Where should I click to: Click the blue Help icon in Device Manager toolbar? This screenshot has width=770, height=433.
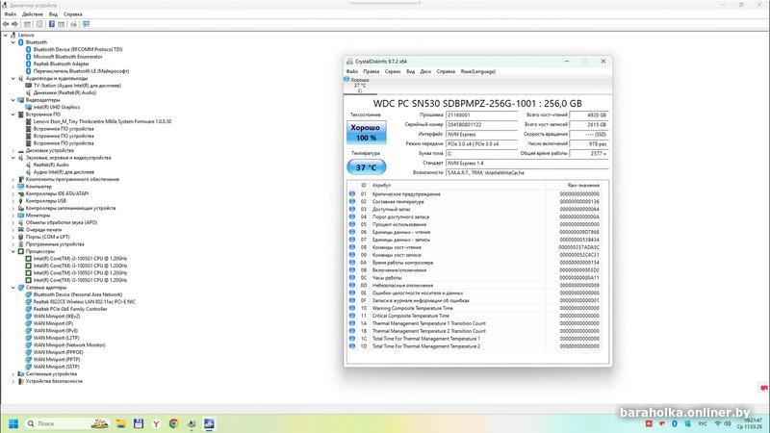pos(52,24)
